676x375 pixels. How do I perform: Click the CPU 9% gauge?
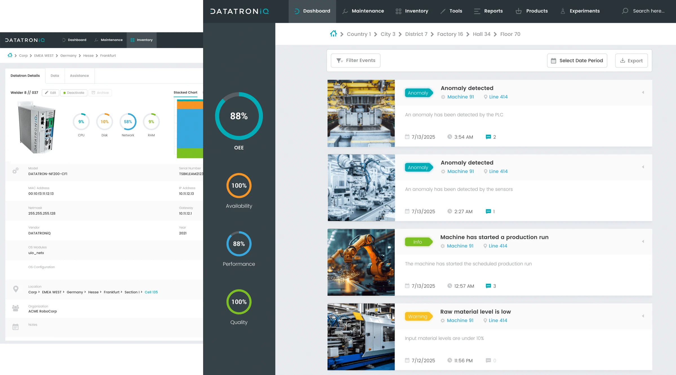point(81,122)
